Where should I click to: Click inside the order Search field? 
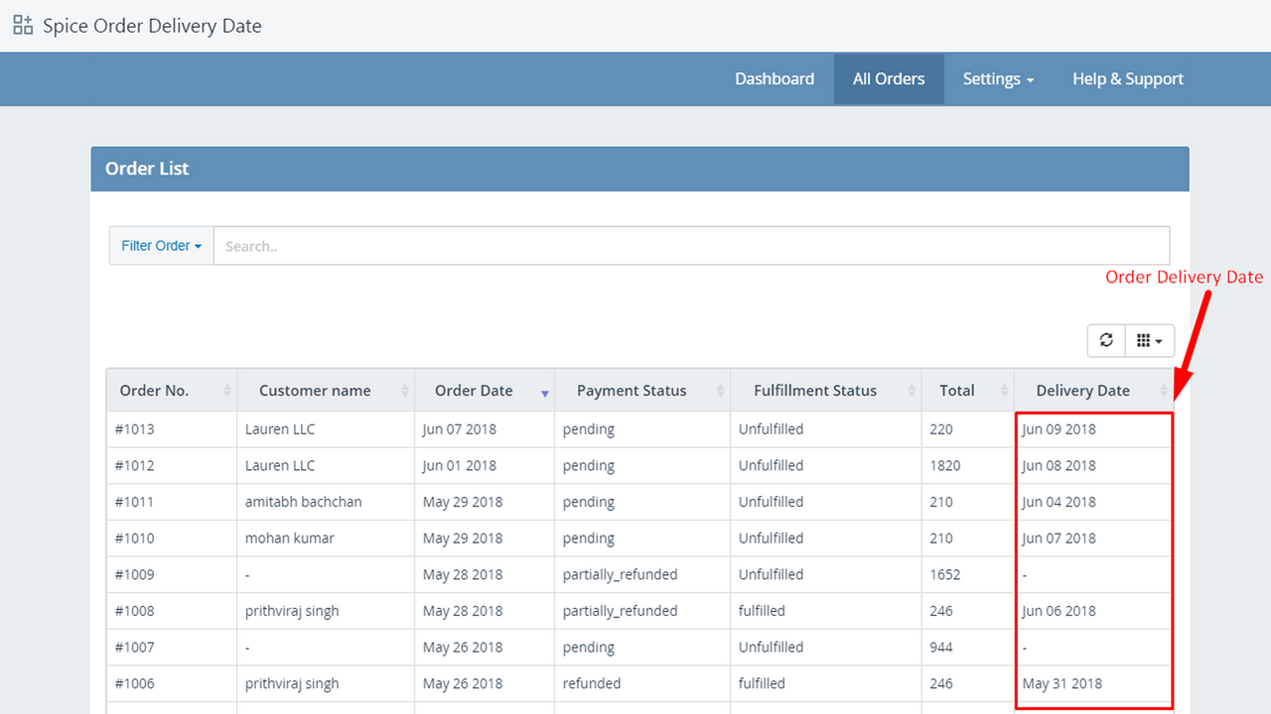[x=691, y=246]
